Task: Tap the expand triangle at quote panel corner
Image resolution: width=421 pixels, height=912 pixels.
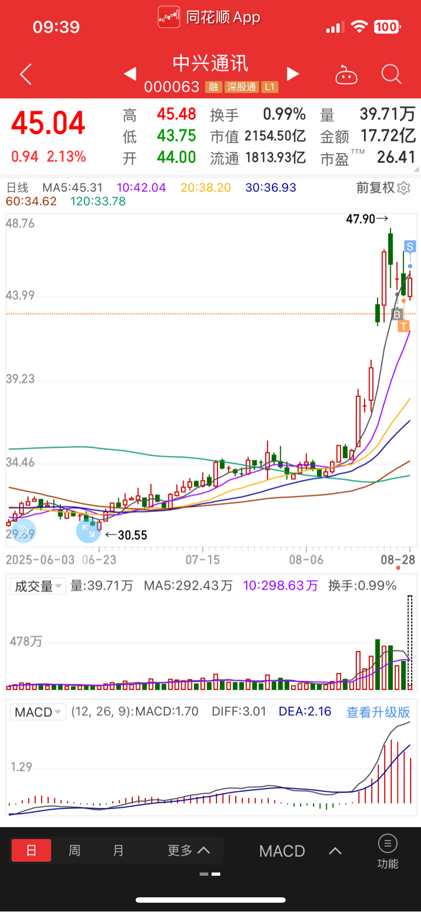Action: click(x=417, y=169)
